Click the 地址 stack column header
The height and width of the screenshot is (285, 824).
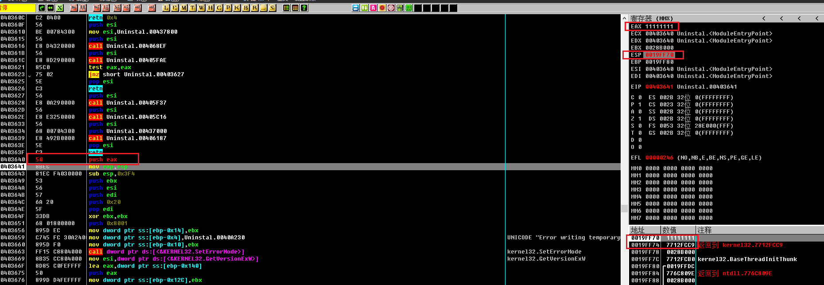[645, 230]
